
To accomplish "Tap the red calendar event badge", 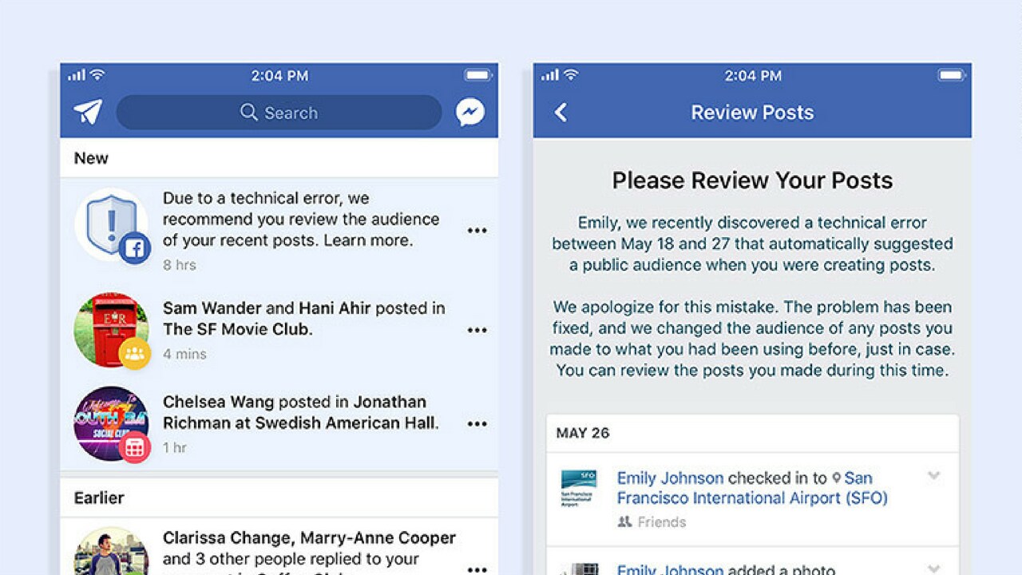I will [135, 447].
